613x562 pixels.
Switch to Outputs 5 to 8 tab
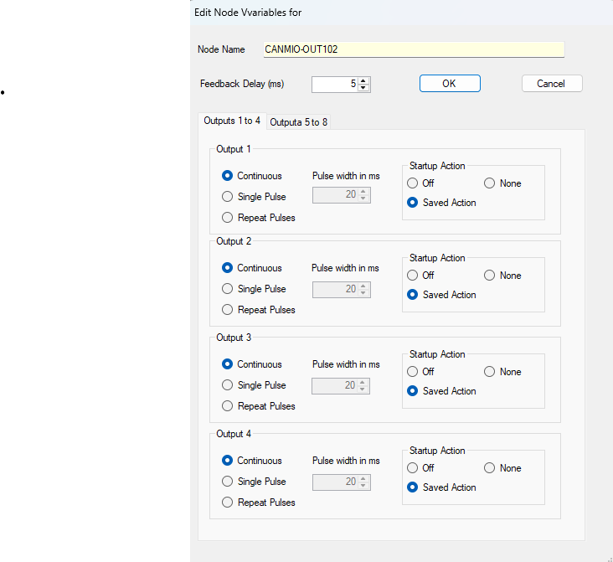click(299, 122)
